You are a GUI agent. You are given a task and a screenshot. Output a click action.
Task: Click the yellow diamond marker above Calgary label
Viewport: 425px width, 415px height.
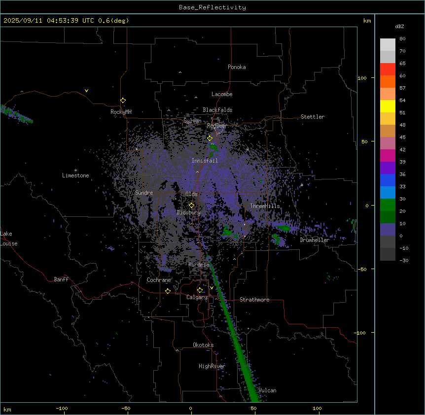click(x=200, y=290)
